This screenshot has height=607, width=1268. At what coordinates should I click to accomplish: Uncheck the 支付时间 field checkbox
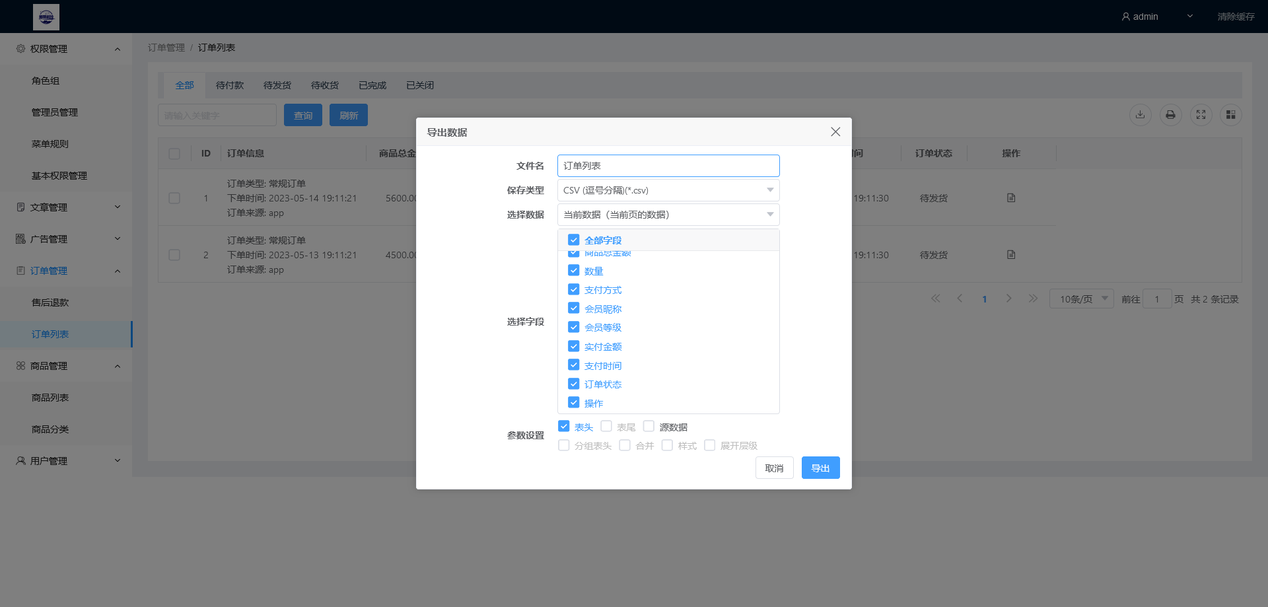573,365
